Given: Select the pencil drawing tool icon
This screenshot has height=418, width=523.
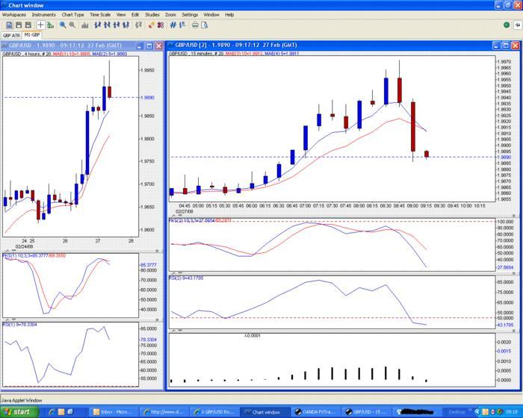Looking at the screenshot, I should click(x=151, y=25).
